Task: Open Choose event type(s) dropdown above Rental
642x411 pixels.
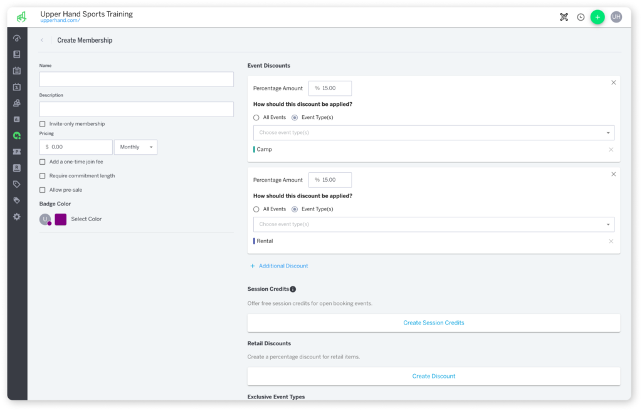Action: click(x=434, y=224)
